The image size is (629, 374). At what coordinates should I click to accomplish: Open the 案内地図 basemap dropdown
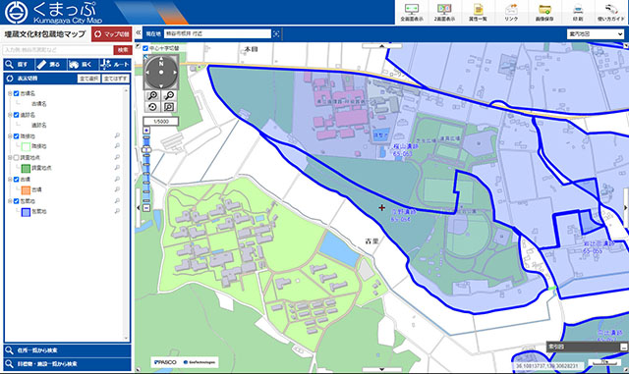596,34
